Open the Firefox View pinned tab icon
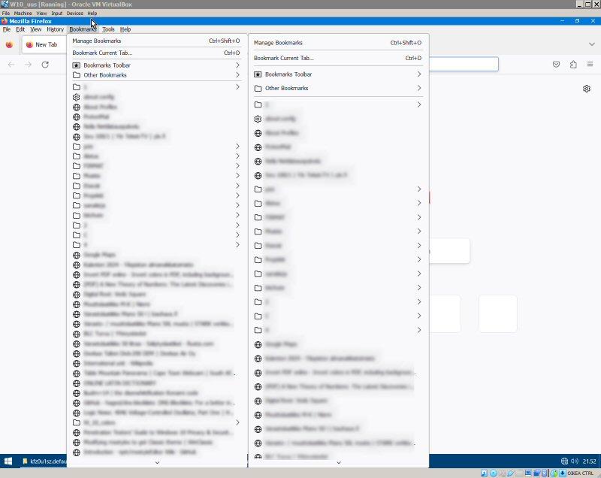The width and height of the screenshot is (601, 478). pyautogui.click(x=9, y=45)
